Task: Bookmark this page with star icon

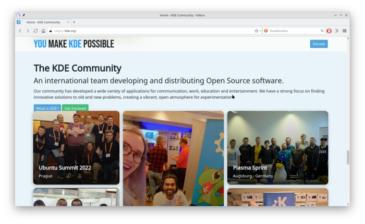Action: pos(257,31)
